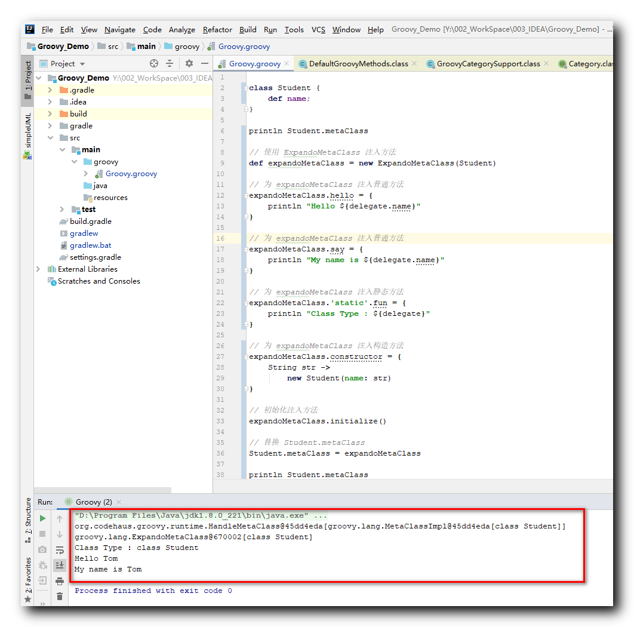Image resolution: width=634 pixels, height=627 pixels.
Task: Clear console with trash icon
Action: [60, 597]
